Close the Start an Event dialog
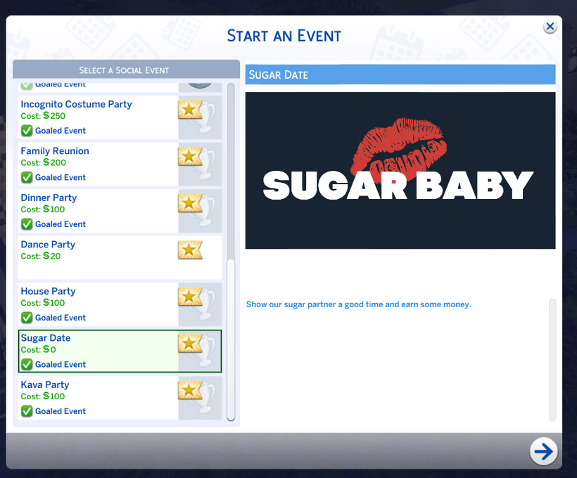Image resolution: width=577 pixels, height=478 pixels. (550, 27)
